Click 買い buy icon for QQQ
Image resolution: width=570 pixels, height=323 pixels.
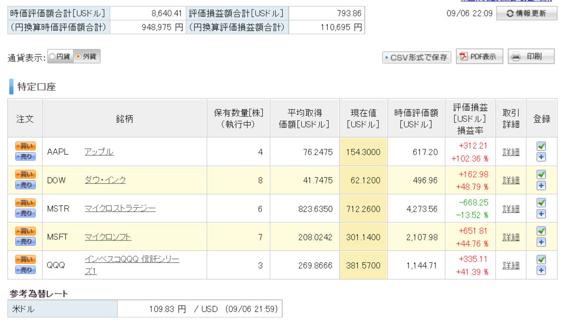tap(25, 259)
